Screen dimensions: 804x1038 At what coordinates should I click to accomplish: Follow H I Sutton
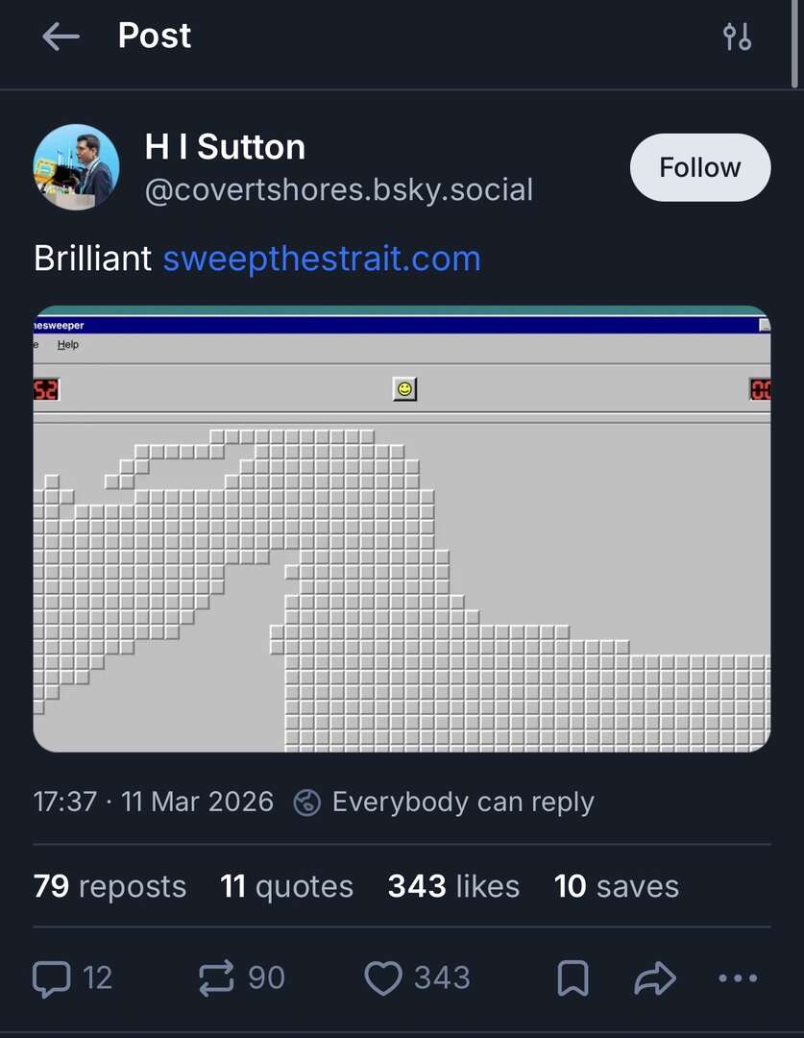[x=699, y=167]
